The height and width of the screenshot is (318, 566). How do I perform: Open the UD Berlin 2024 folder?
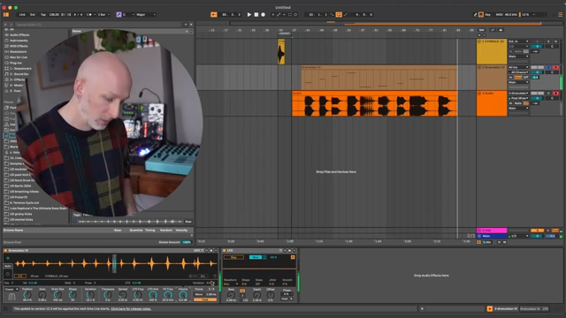20,185
